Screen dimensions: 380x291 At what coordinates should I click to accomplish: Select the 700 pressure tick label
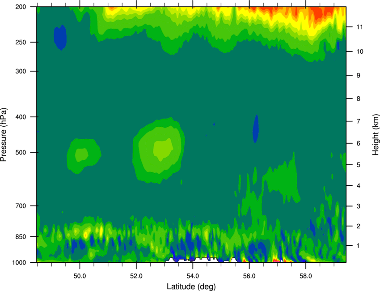click(21, 206)
